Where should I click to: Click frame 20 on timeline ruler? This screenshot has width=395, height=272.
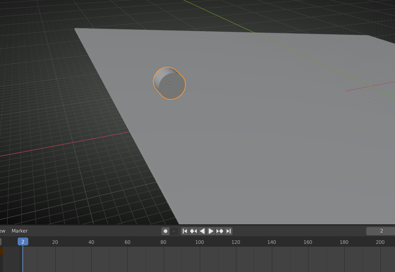click(55, 242)
